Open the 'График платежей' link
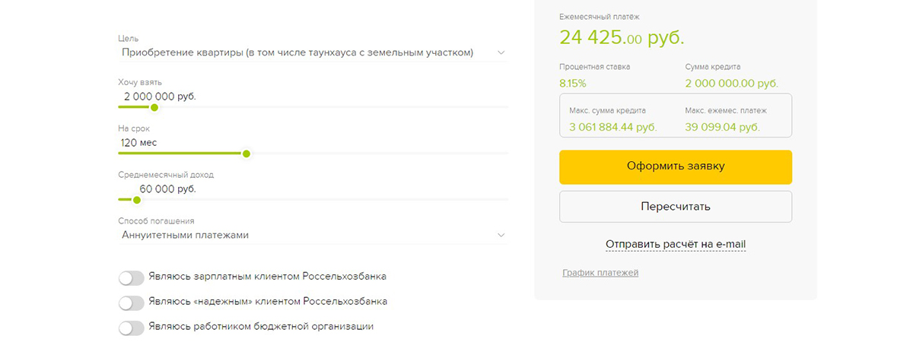 coord(600,272)
